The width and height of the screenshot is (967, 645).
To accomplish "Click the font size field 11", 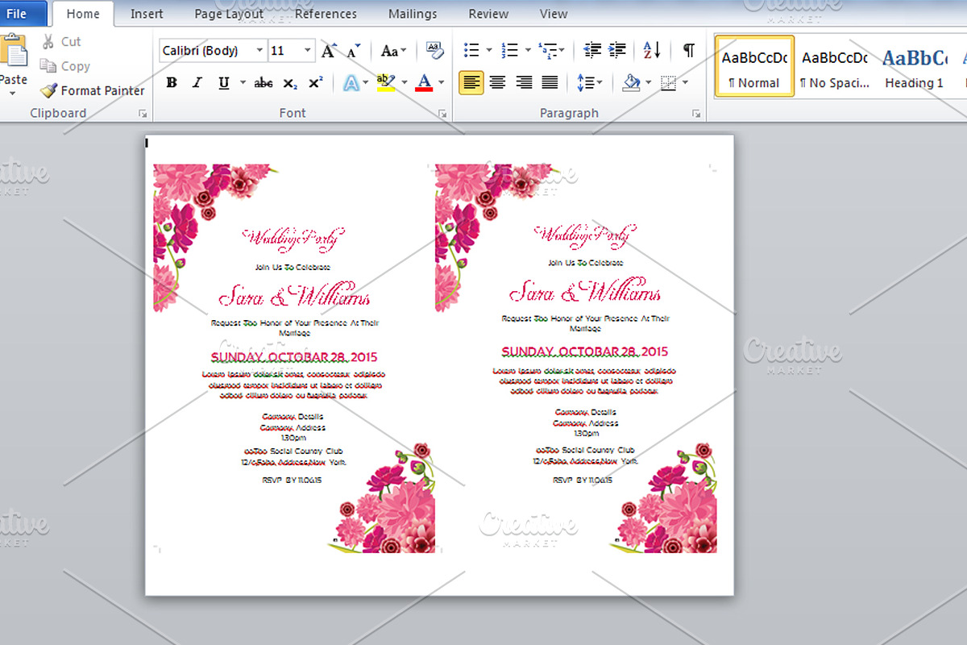I will 285,51.
